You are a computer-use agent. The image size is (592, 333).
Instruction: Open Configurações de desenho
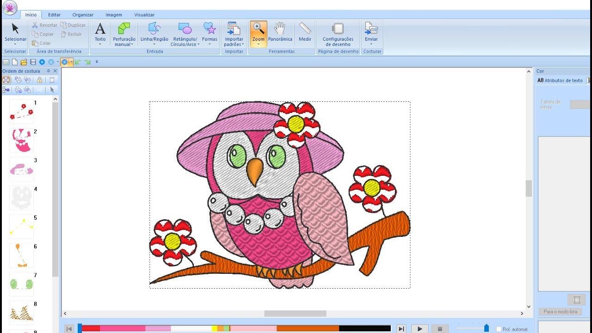tap(338, 34)
